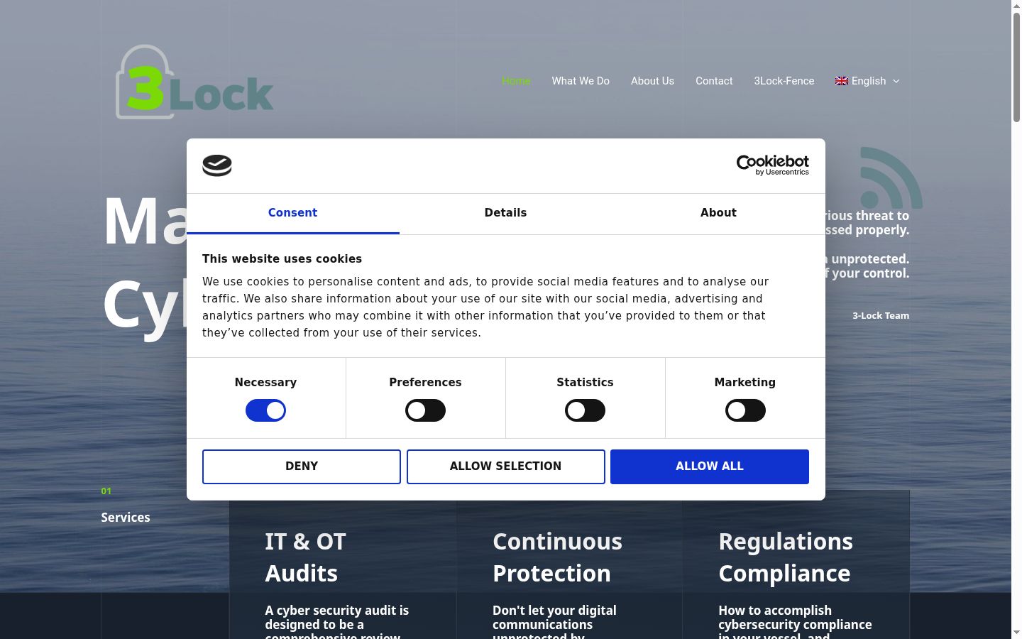1022x639 pixels.
Task: Click the DENY button
Action: pos(302,466)
